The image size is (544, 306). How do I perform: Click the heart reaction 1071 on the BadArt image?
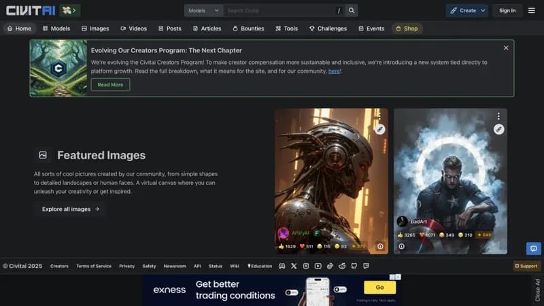(427, 235)
